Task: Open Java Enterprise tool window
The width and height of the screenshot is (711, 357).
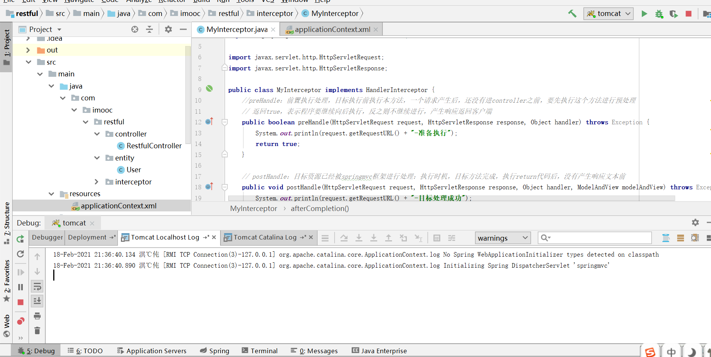Action: (x=379, y=351)
